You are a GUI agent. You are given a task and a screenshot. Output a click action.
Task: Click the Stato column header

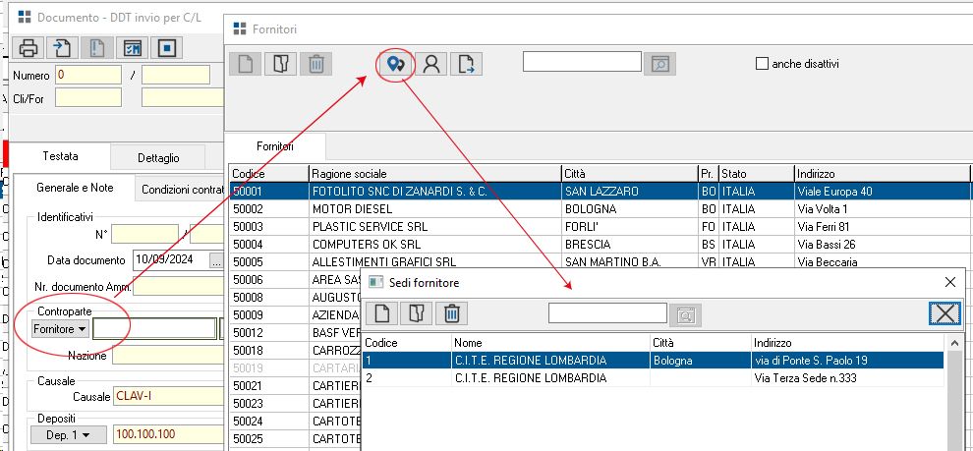757,174
